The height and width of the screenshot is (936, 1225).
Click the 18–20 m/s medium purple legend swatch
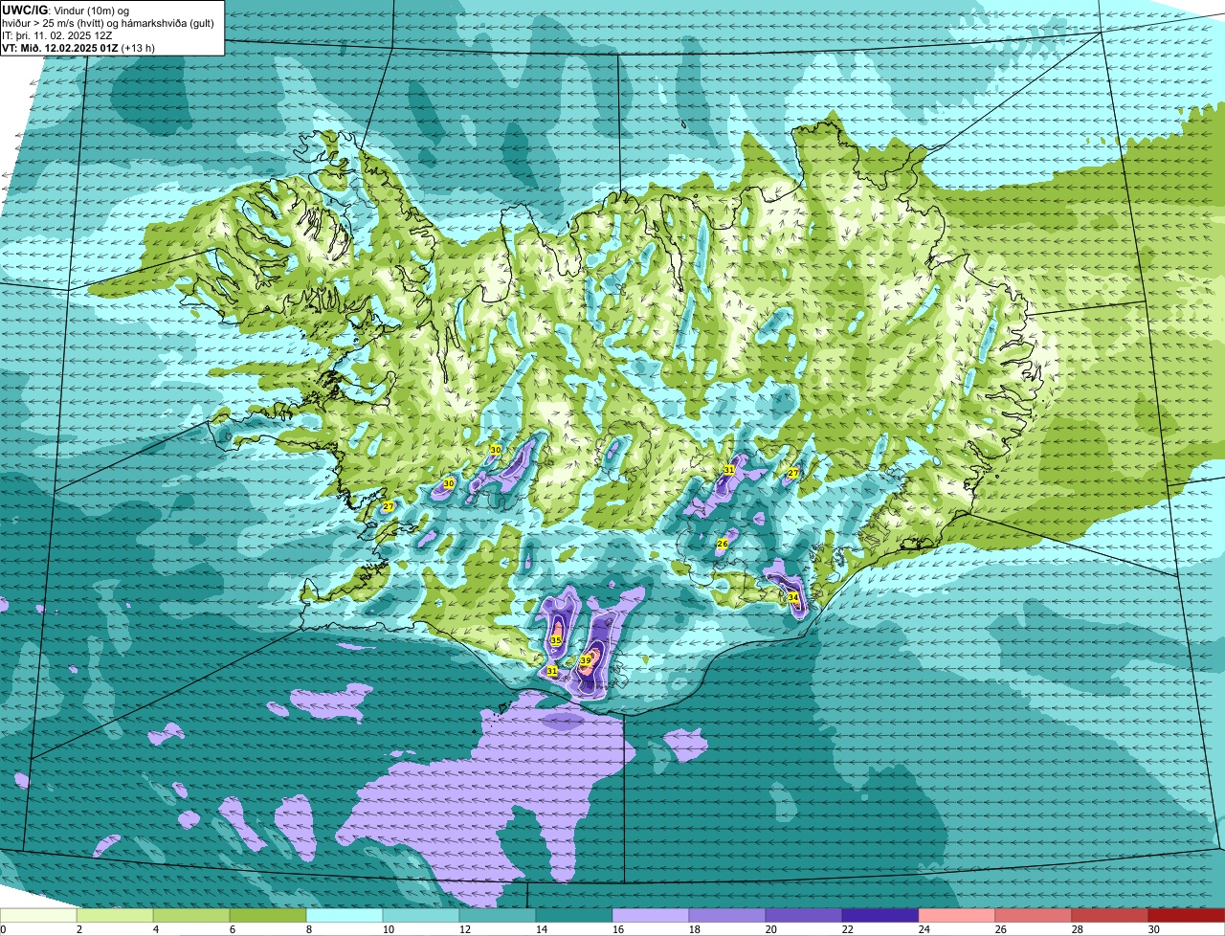point(727,916)
